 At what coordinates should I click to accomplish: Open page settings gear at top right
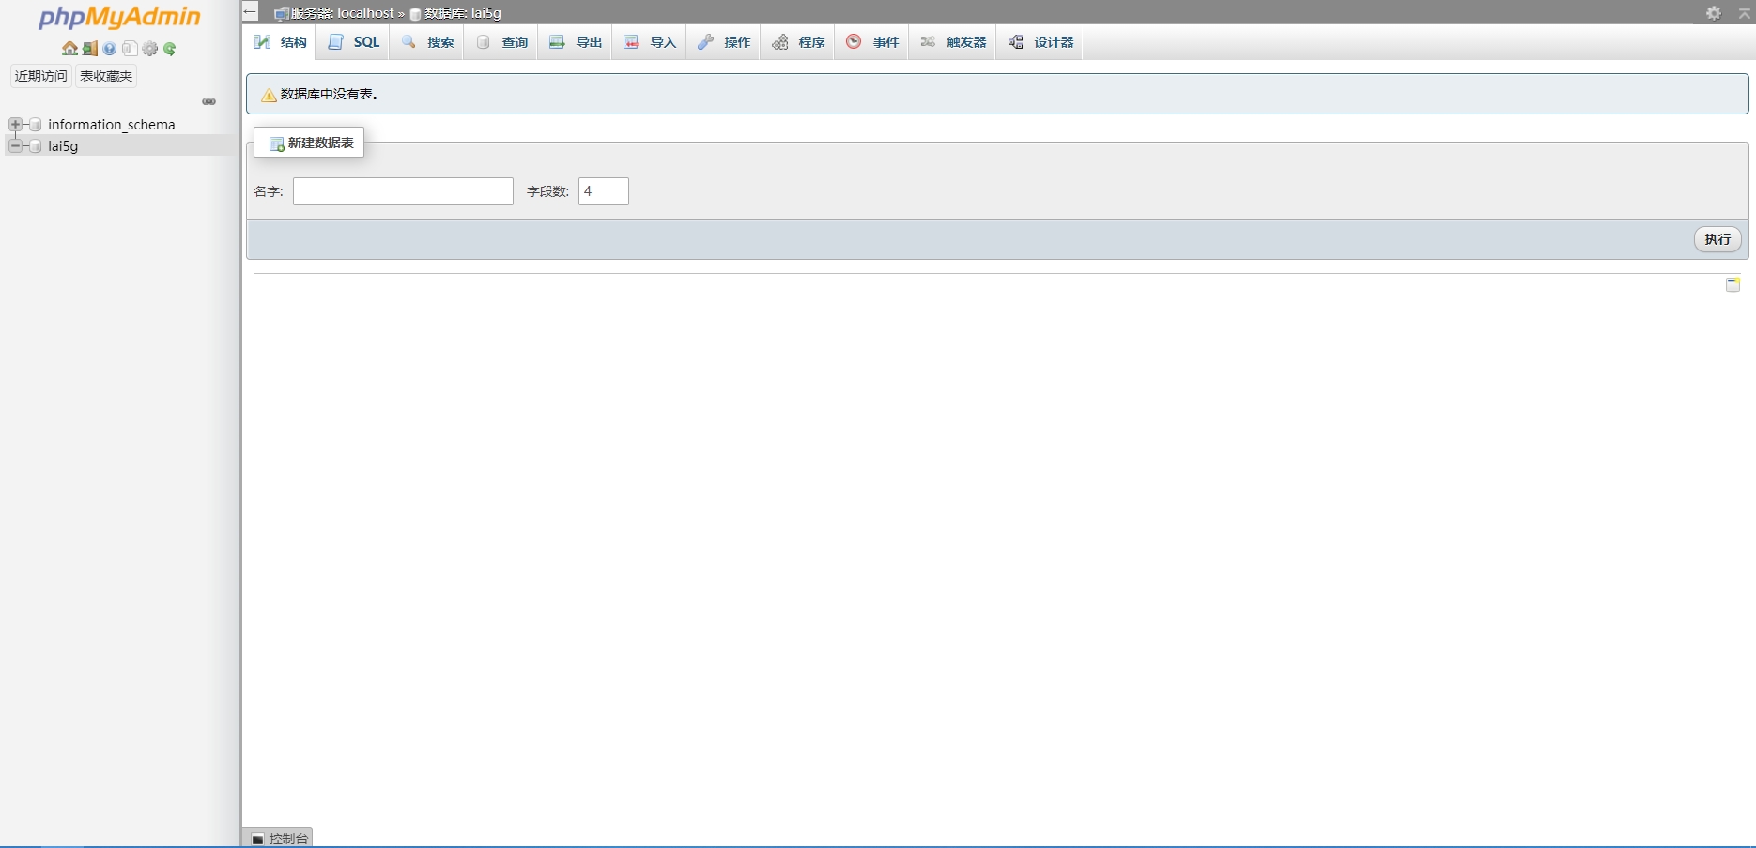1714,13
